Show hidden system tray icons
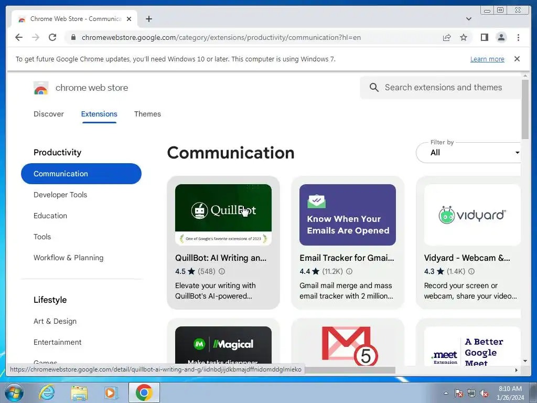 [x=446, y=393]
